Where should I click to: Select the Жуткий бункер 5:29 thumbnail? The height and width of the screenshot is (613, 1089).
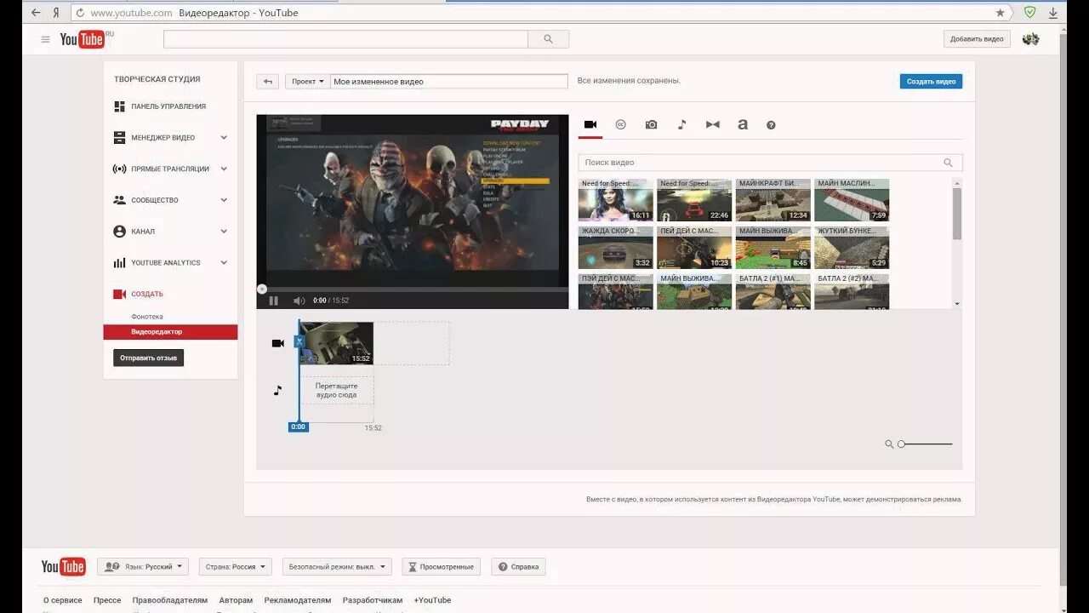coord(852,248)
